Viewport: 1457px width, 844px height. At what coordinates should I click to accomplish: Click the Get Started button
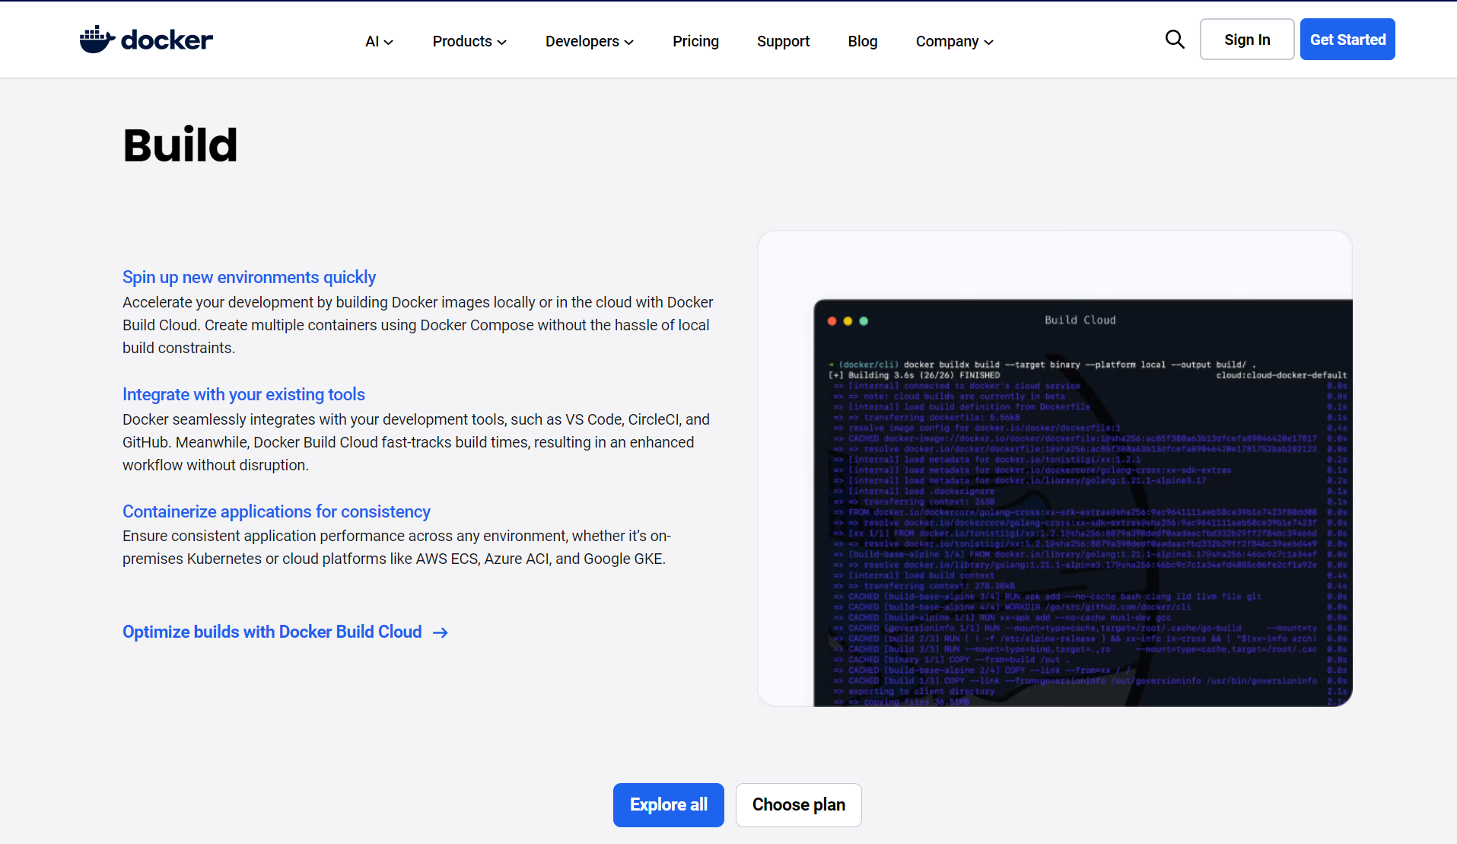[1347, 40]
